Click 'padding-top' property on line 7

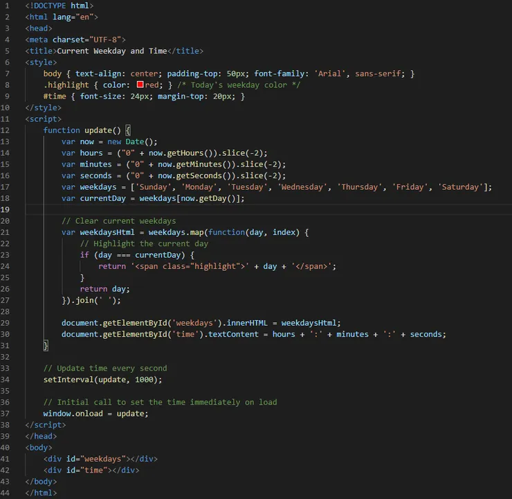point(192,74)
